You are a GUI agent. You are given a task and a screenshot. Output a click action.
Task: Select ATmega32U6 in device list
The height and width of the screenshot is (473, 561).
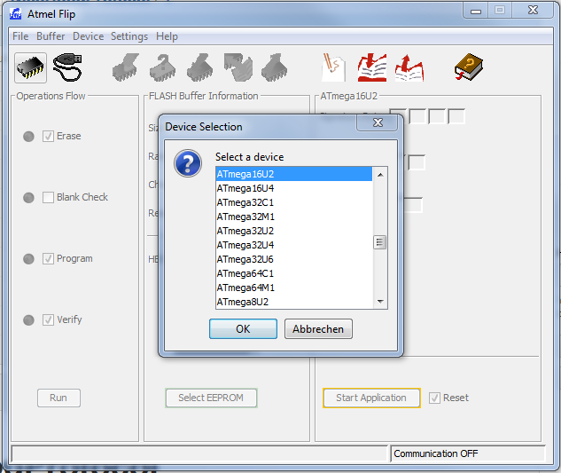[x=293, y=259]
